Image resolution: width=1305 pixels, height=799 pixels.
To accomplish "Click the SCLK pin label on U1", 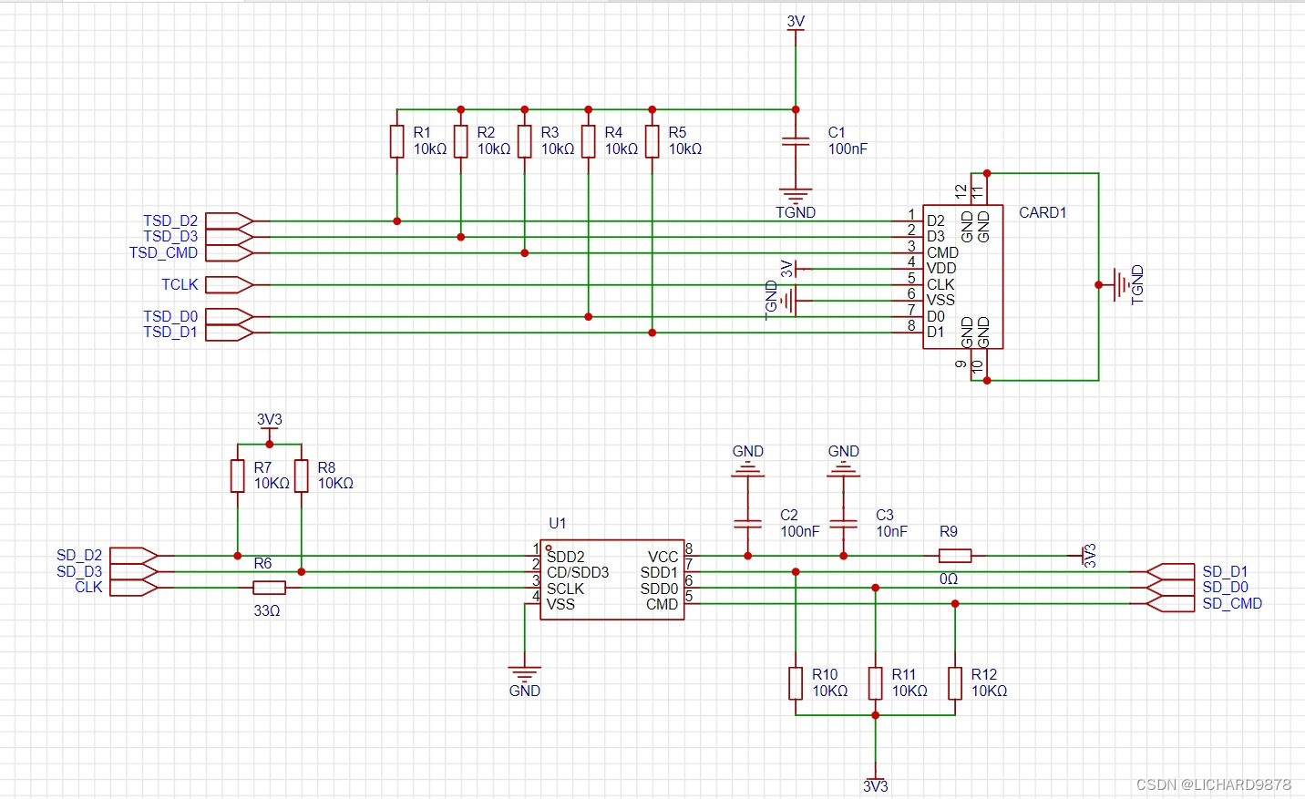I will point(565,589).
